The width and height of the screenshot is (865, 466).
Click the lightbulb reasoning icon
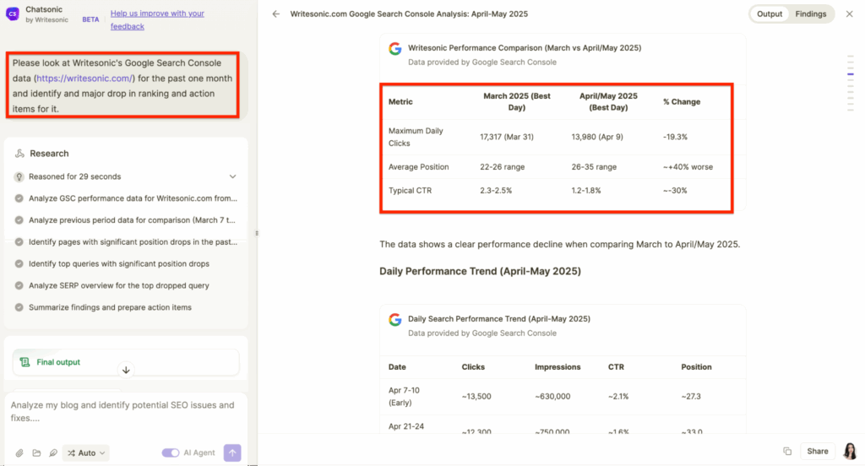19,176
